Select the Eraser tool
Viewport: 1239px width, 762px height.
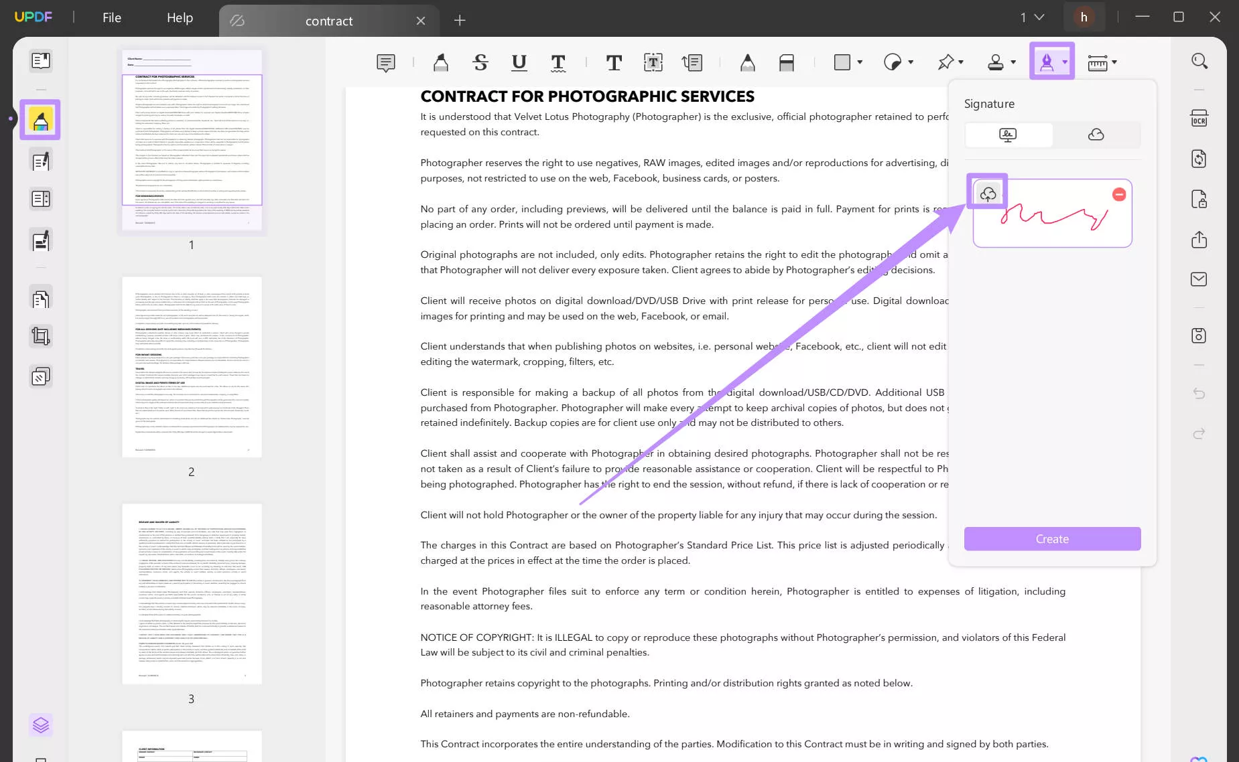pos(787,63)
